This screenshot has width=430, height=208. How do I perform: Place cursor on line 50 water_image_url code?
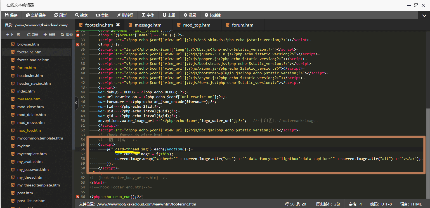[172, 121]
